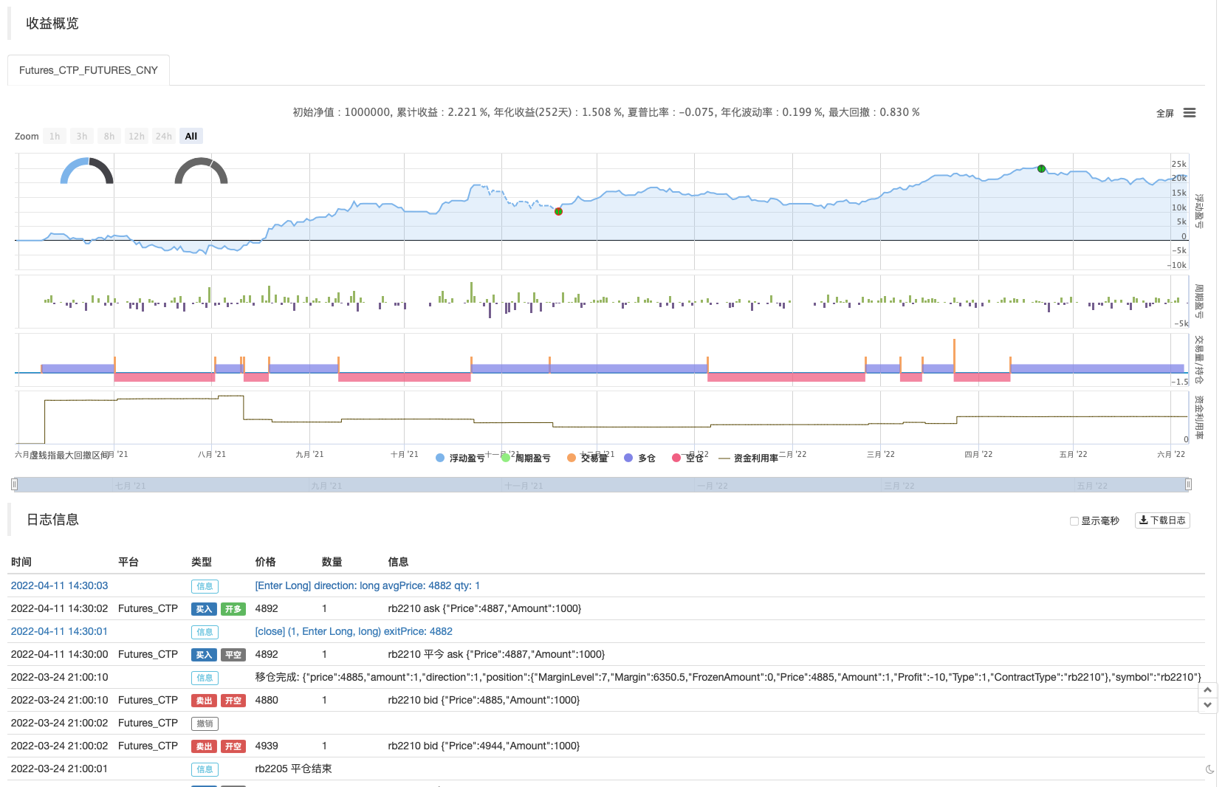Click the 收益概览 section heading

tap(52, 24)
